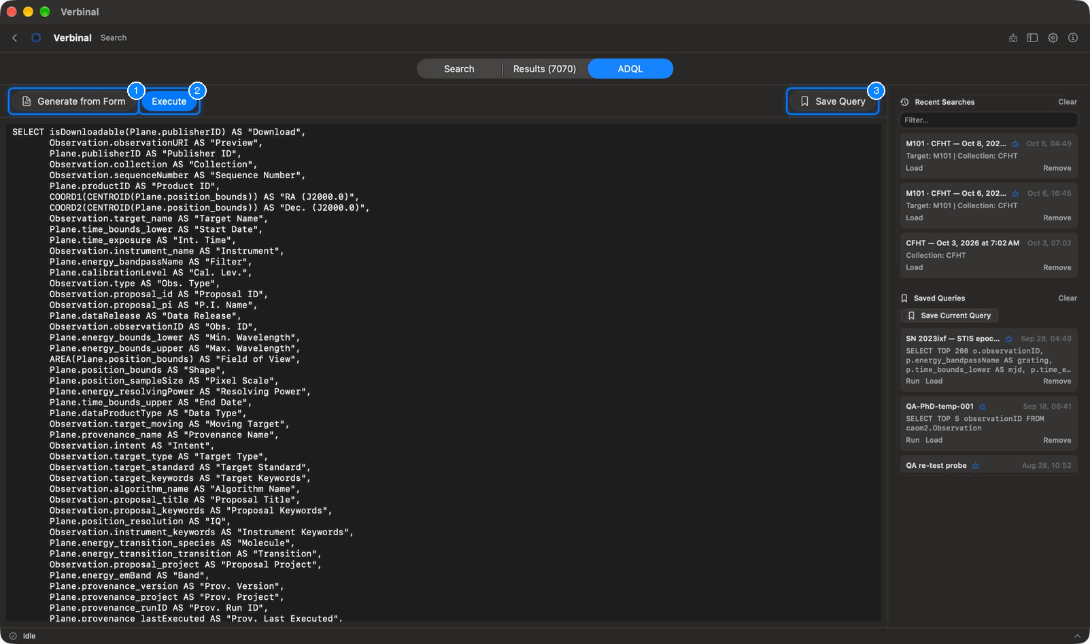
Task: Open the robot assistant in title toolbar
Action: tap(1013, 38)
